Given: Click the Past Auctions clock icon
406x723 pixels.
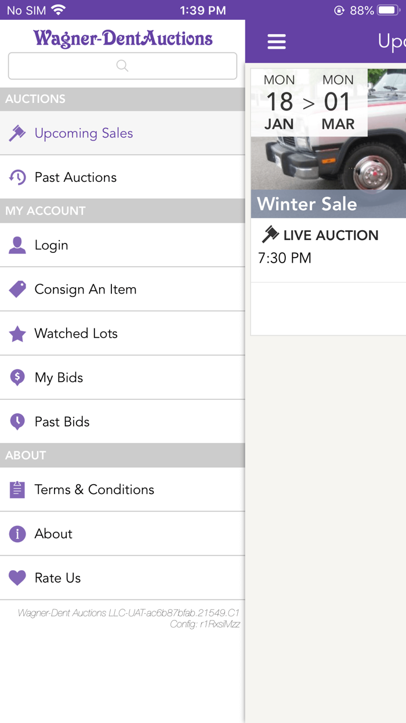Looking at the screenshot, I should click(x=17, y=177).
